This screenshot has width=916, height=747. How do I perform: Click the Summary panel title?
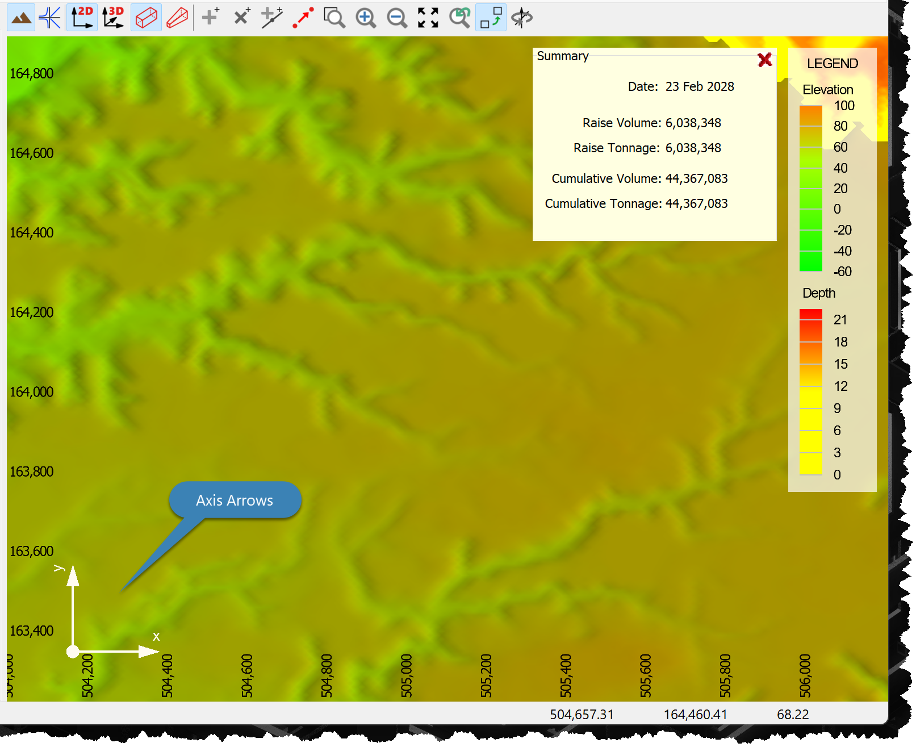[563, 56]
